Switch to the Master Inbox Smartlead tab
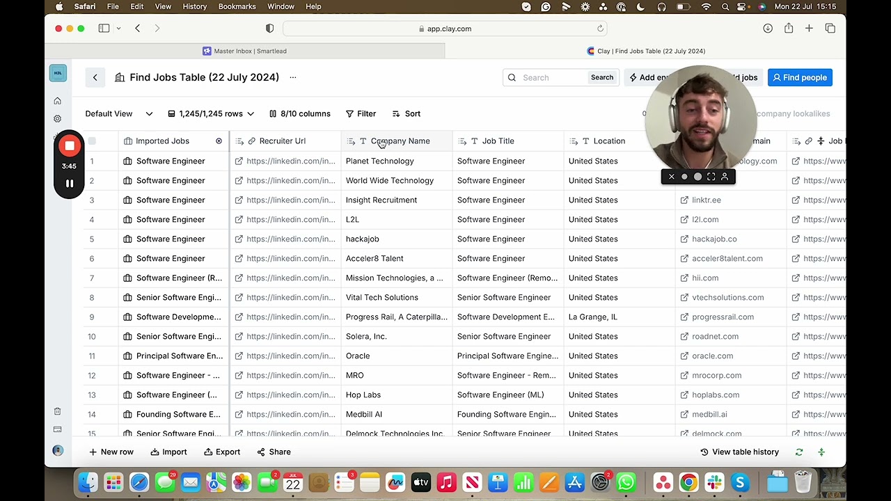The width and height of the screenshot is (891, 501). (245, 51)
